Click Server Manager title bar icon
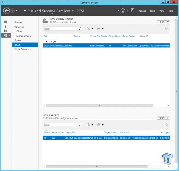 point(3,3)
